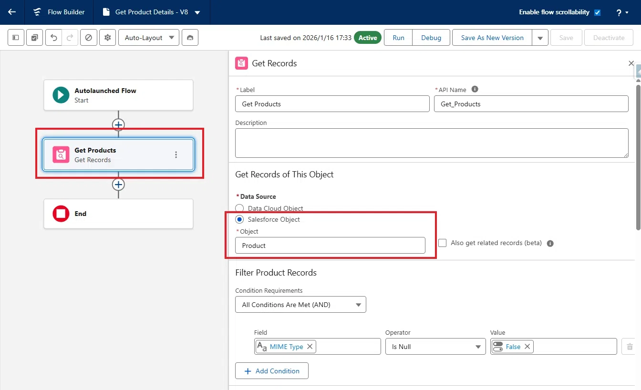Click the Flow Builder logo icon
641x390 pixels.
point(37,12)
